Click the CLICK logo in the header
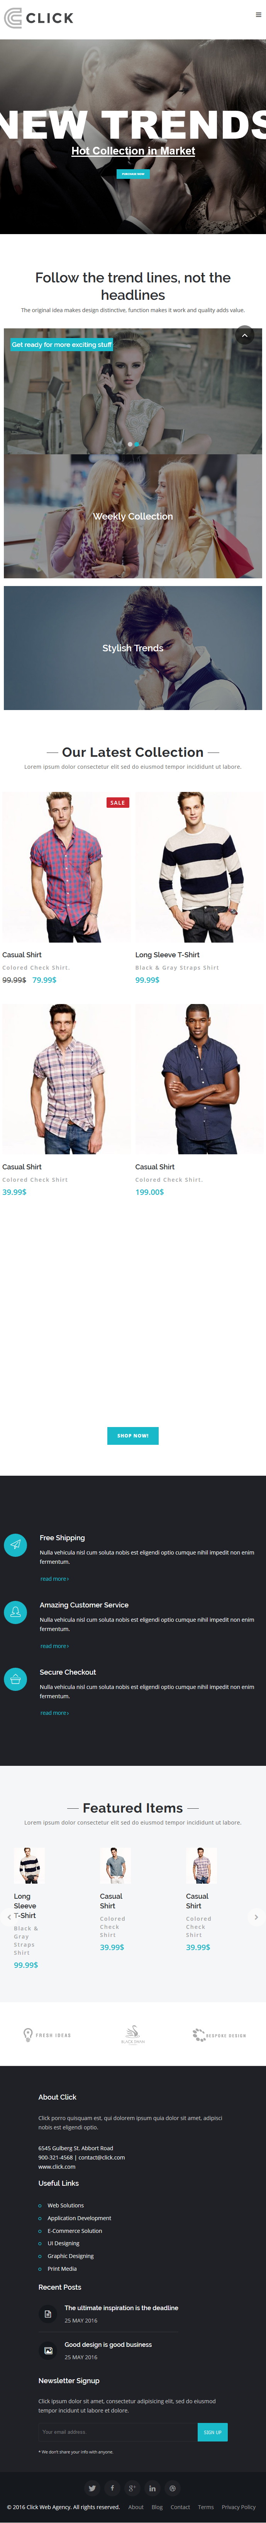266x2523 pixels. tap(39, 18)
